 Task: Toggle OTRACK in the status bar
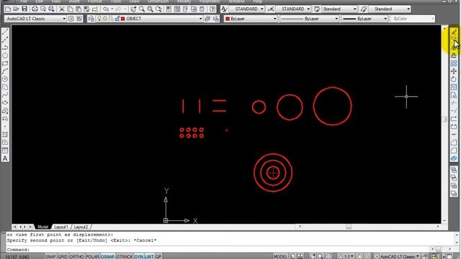(x=125, y=256)
